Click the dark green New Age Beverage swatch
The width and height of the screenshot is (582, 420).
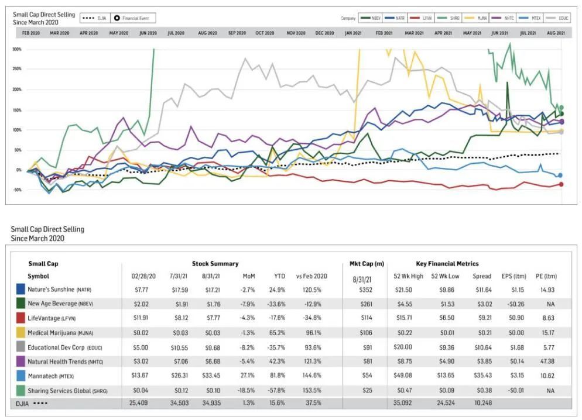[x=20, y=304]
